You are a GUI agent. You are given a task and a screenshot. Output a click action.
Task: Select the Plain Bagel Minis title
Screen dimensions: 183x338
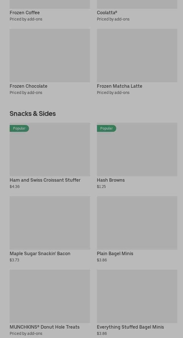click(x=115, y=253)
